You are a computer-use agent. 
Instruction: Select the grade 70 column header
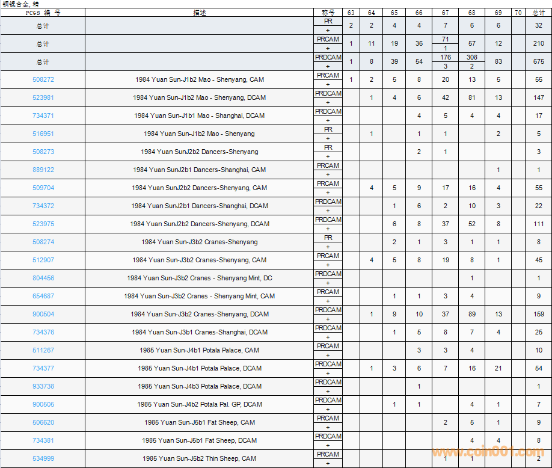click(x=518, y=13)
